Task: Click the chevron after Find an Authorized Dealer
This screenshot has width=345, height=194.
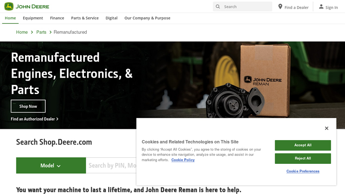Action: [57, 119]
